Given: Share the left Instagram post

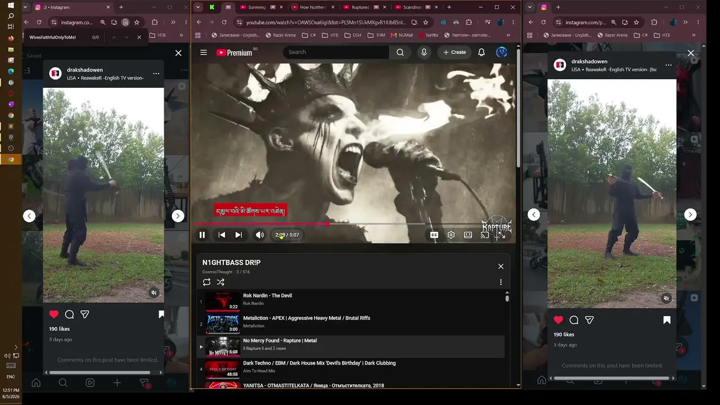Looking at the screenshot, I should click(x=85, y=314).
